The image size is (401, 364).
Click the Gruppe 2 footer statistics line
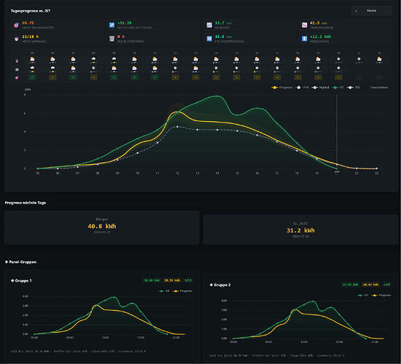coord(277,355)
